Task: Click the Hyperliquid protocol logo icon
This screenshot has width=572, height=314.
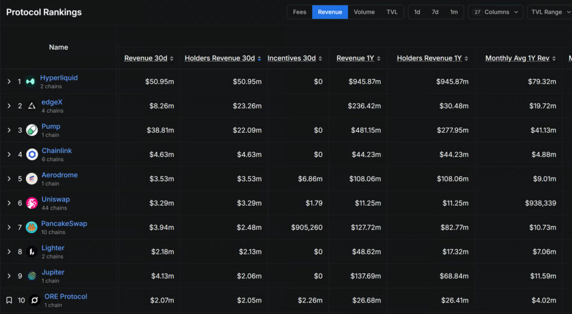Action: coord(30,81)
